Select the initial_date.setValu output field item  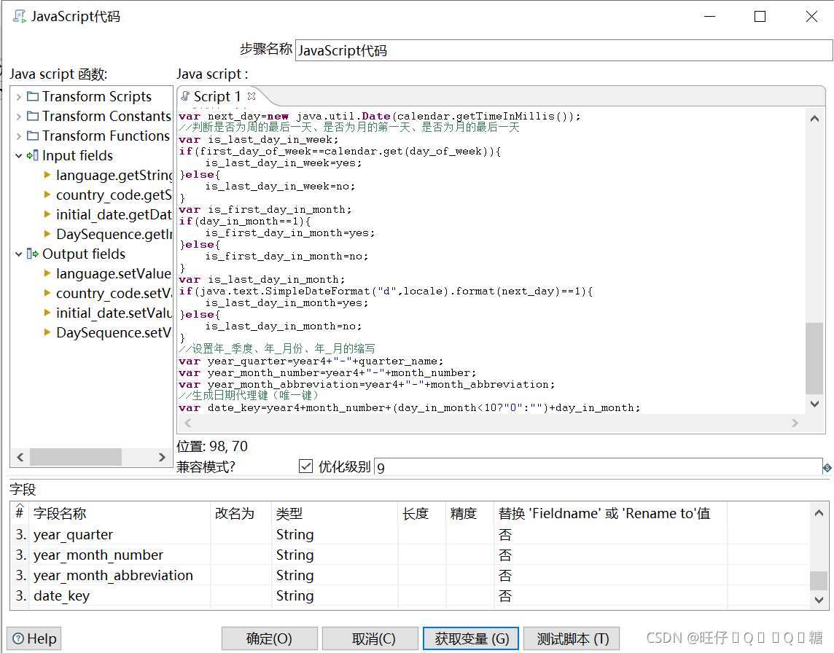(114, 313)
